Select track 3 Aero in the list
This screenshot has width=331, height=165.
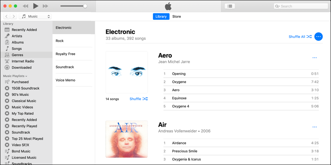pos(241,90)
